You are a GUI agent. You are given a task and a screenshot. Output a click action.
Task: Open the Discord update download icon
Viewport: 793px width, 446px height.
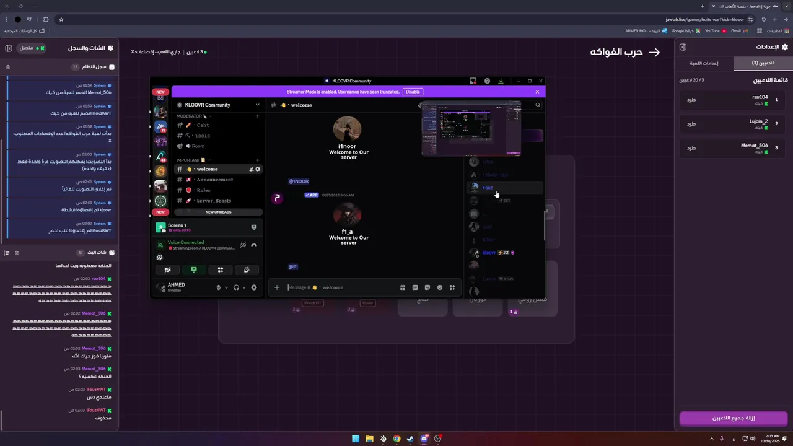501,81
